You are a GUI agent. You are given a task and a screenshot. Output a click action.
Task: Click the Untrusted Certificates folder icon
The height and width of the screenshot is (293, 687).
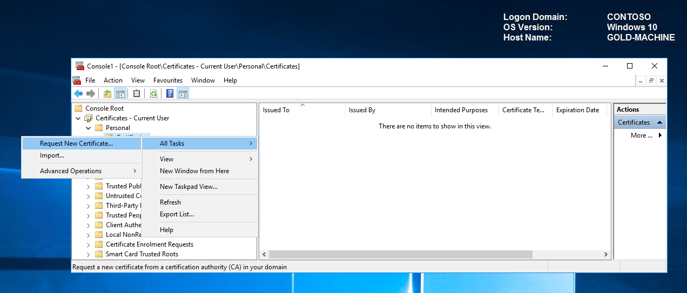(x=99, y=195)
